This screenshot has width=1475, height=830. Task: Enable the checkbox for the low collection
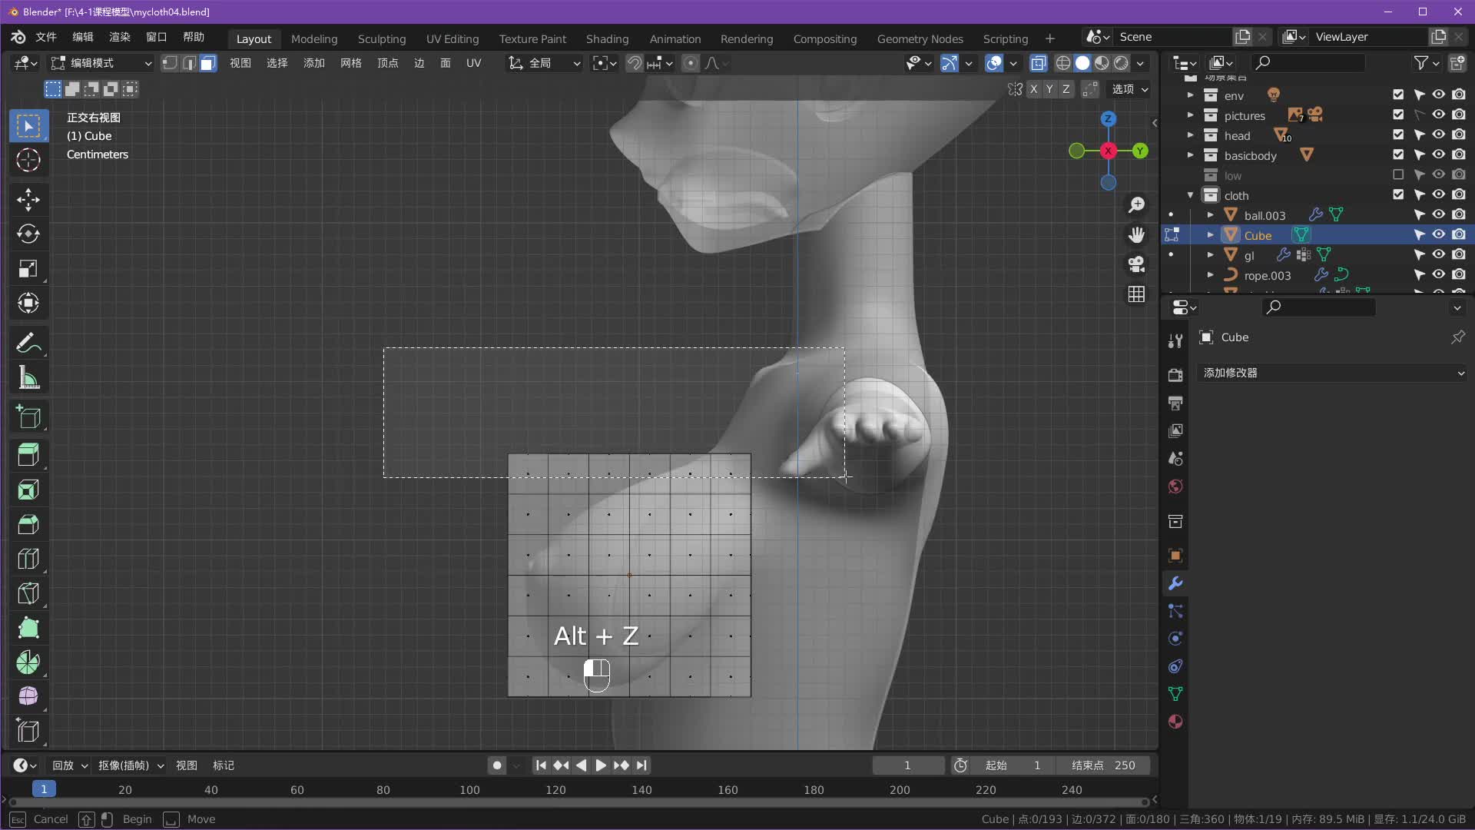point(1397,174)
